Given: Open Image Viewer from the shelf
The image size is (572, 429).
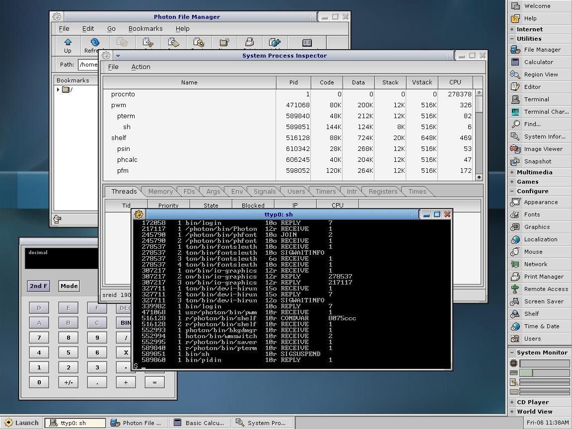Looking at the screenshot, I should tap(543, 149).
